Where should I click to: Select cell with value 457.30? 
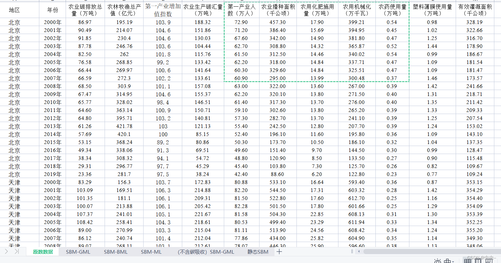tap(278, 22)
